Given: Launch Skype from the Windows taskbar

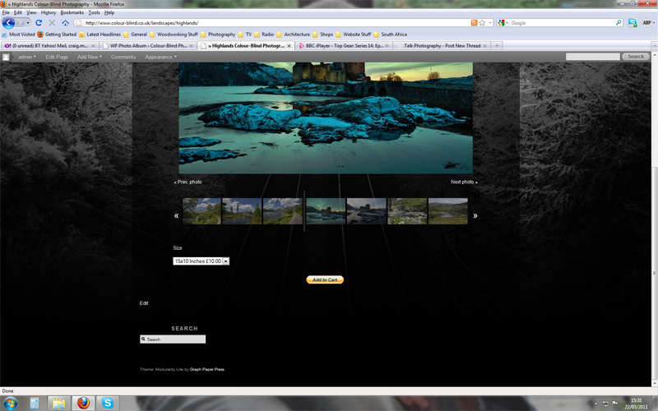Looking at the screenshot, I should pyautogui.click(x=108, y=403).
